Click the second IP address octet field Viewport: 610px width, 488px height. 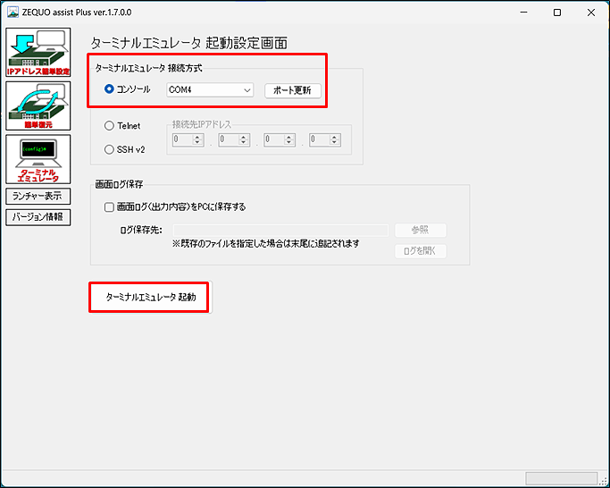pyautogui.click(x=233, y=140)
